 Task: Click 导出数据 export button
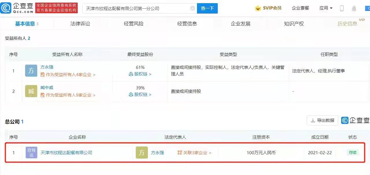(x=322, y=120)
